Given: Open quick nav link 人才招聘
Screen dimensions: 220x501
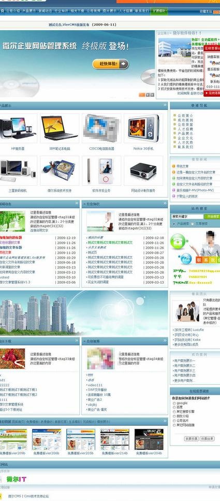Looking at the screenshot, I should 185,129.
